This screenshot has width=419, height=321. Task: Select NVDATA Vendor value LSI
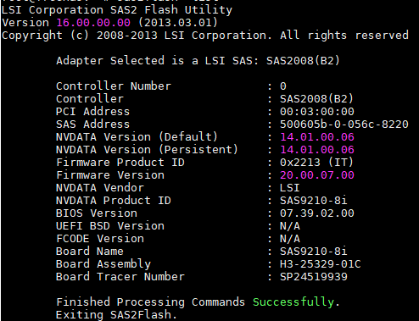pyautogui.click(x=289, y=188)
